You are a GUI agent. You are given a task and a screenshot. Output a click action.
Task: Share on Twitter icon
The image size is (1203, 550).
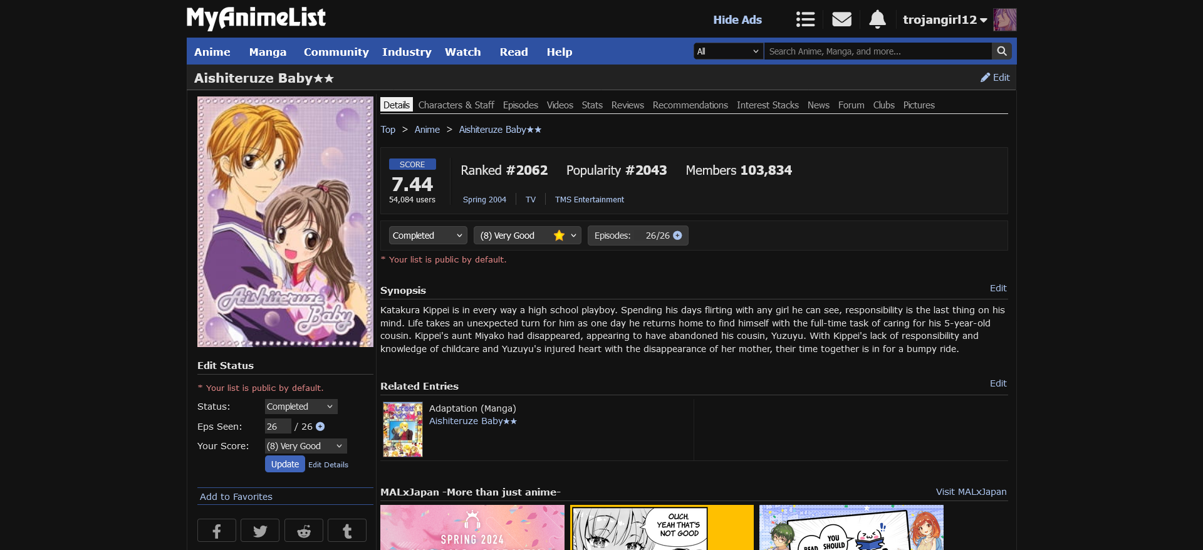(260, 531)
